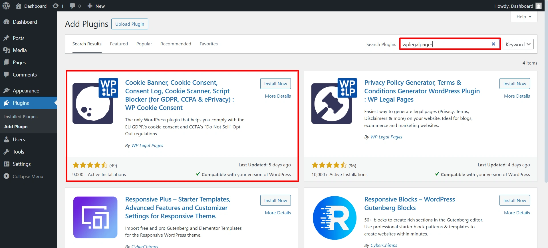Open the WP Cookie Consent title link

point(180,95)
